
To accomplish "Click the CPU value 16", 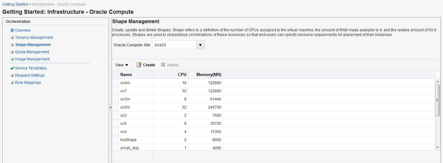I will click(184, 83).
